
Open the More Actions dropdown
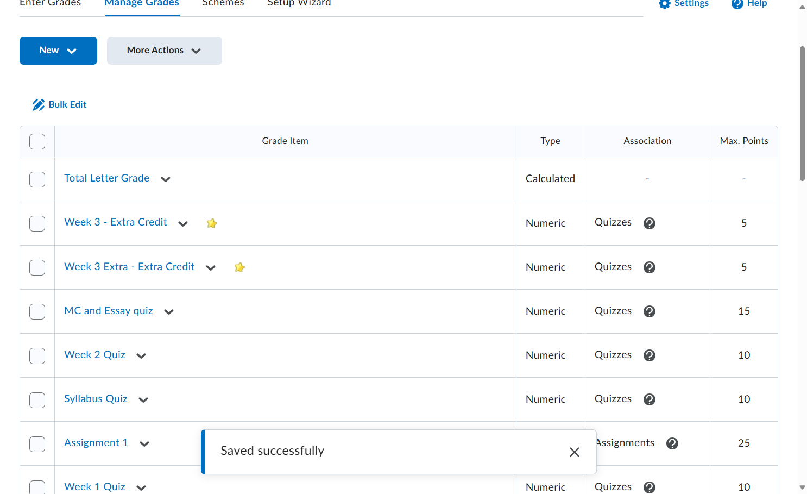point(165,51)
